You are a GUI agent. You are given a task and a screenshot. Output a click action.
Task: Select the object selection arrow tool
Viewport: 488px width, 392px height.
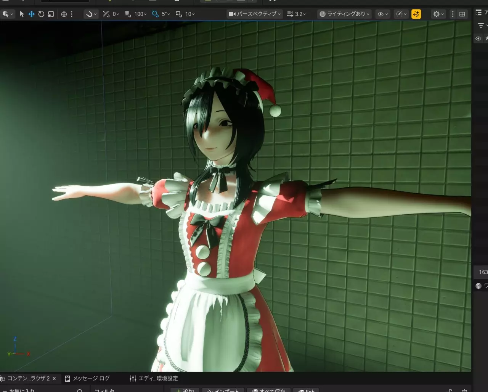click(x=22, y=14)
